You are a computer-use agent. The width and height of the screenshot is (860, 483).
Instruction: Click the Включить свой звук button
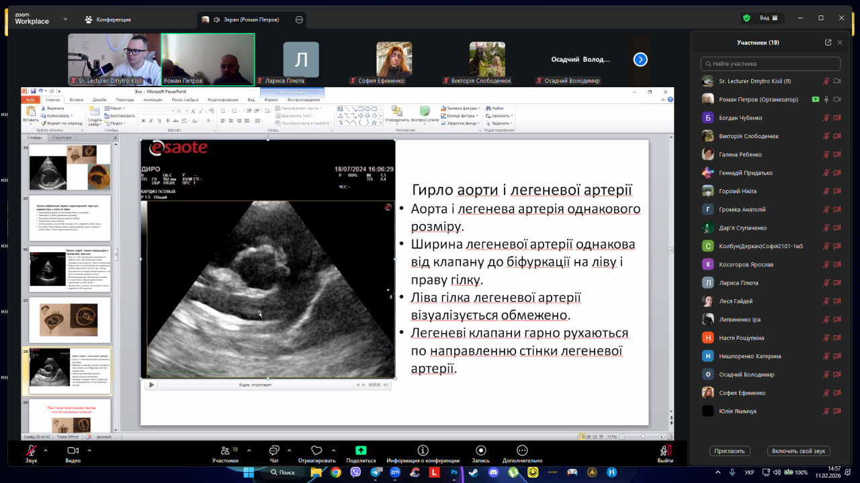[x=799, y=451]
